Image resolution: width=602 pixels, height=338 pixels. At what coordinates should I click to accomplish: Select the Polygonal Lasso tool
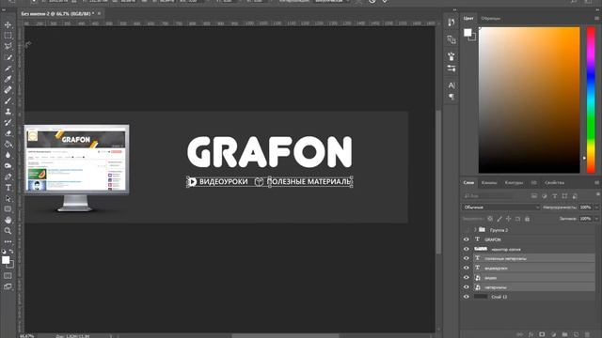point(8,46)
